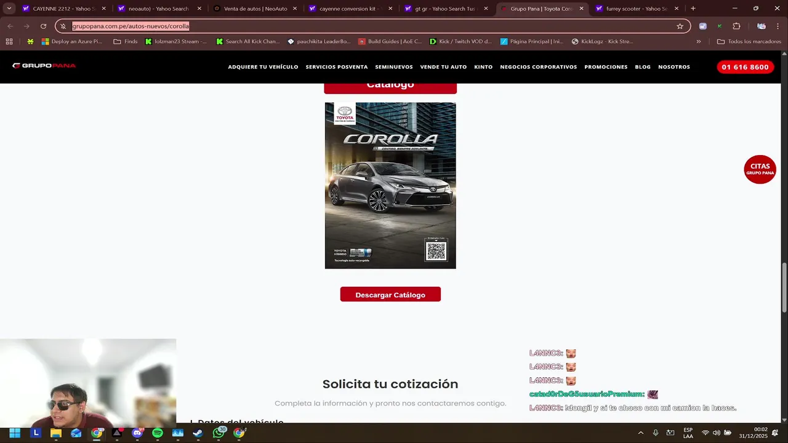
Task: Open Build Guides AoE bookmark
Action: [390, 42]
